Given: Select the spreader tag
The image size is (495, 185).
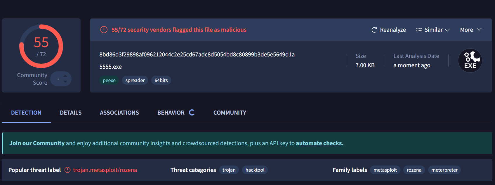Looking at the screenshot, I should click(135, 80).
